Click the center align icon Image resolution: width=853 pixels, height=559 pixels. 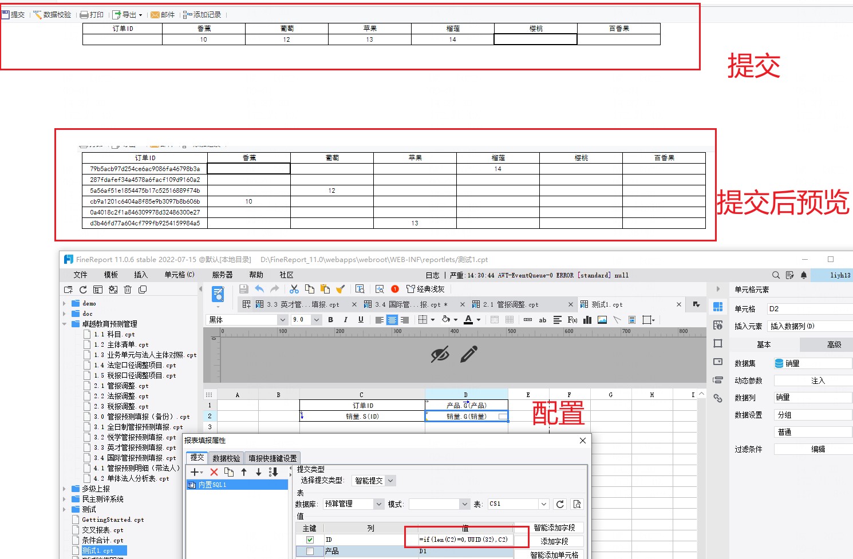point(392,320)
